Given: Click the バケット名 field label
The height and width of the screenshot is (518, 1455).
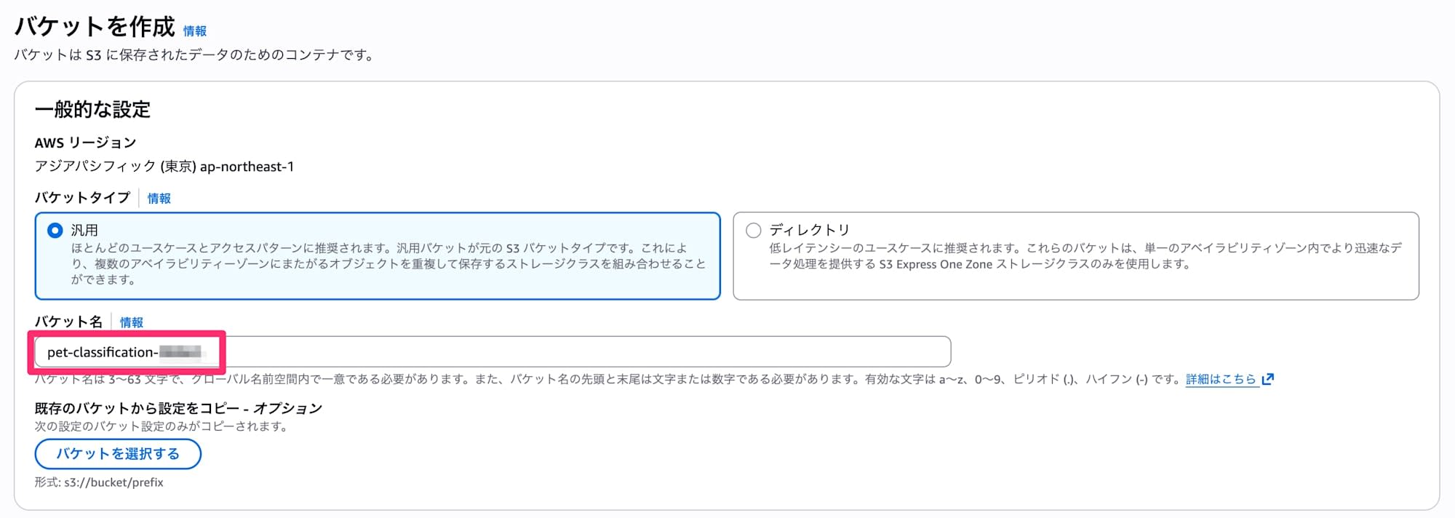Looking at the screenshot, I should tap(68, 322).
